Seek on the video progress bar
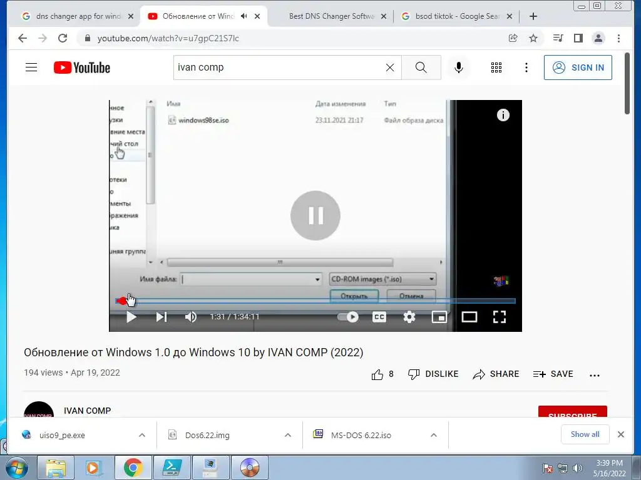 (315, 301)
